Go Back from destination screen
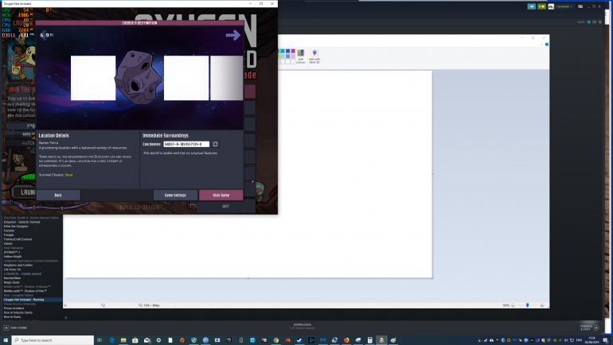Image resolution: width=613 pixels, height=345 pixels. (x=58, y=195)
